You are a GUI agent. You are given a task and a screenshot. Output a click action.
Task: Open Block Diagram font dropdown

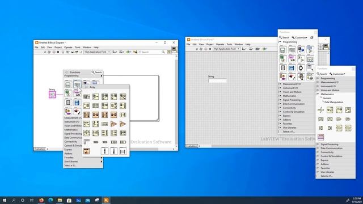[97, 52]
